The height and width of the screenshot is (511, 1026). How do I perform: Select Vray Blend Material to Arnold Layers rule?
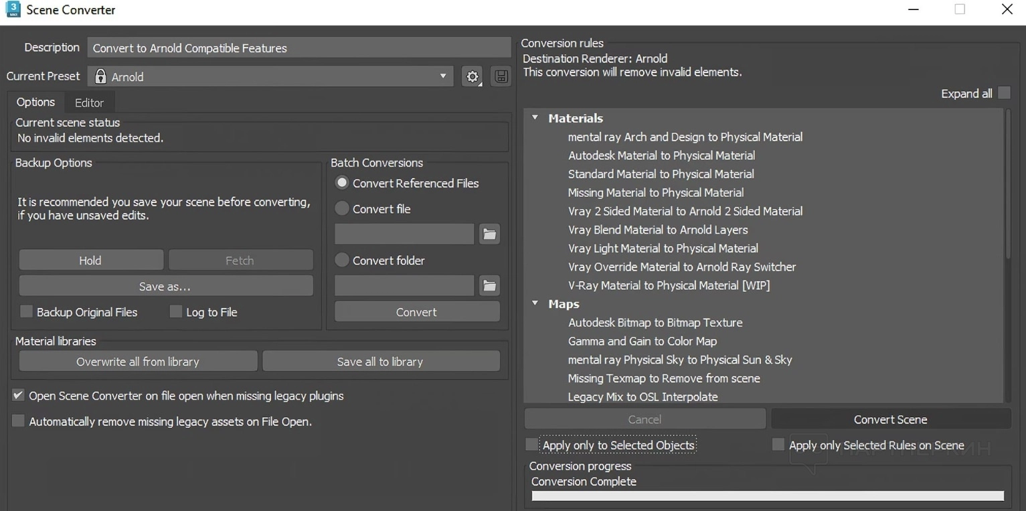(x=657, y=230)
